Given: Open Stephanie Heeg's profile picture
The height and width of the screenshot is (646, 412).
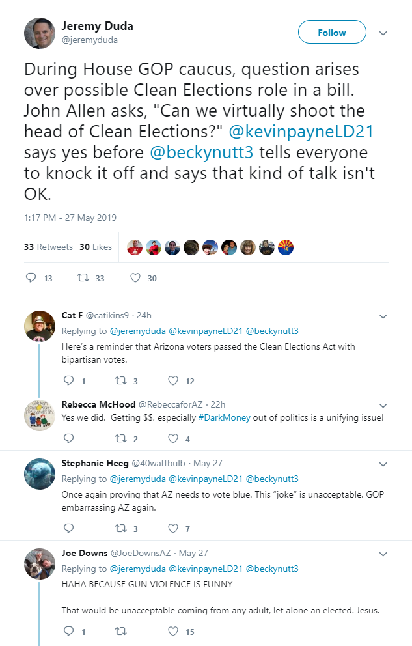Looking at the screenshot, I should (40, 473).
